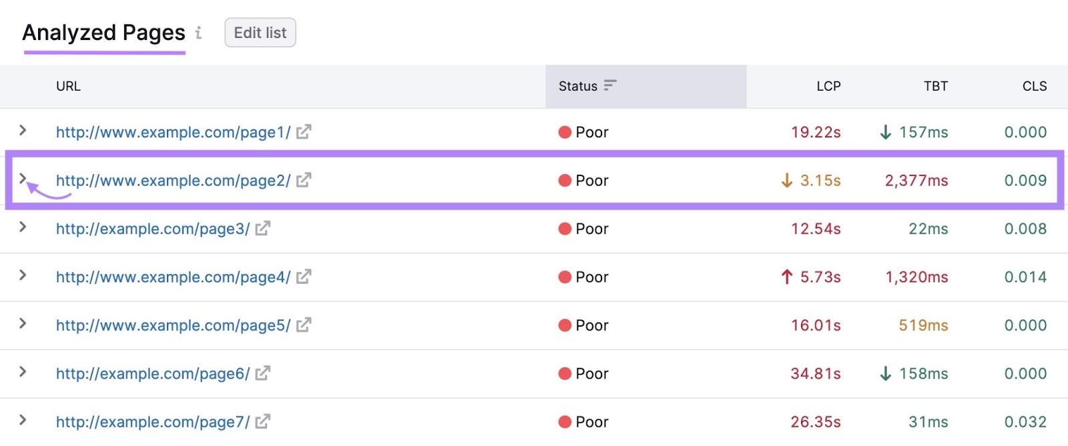Expand the page3 row chevron
This screenshot has height=446, width=1068.
(23, 227)
